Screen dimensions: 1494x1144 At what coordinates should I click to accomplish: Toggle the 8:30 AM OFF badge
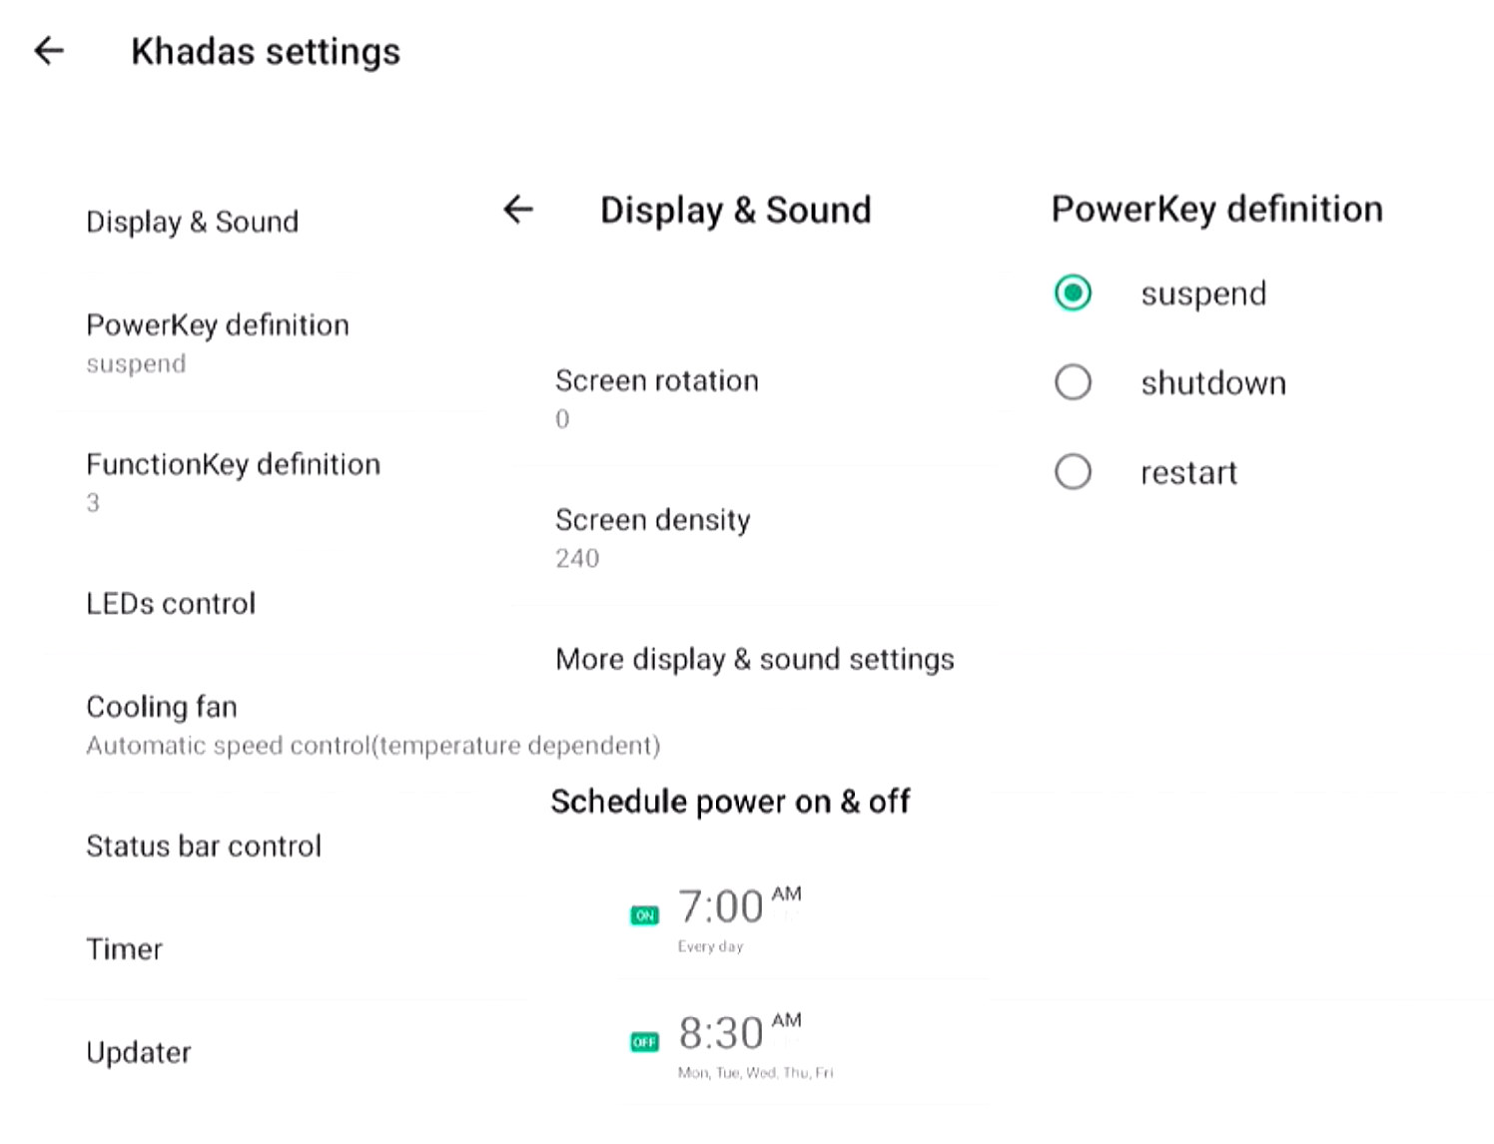644,1042
